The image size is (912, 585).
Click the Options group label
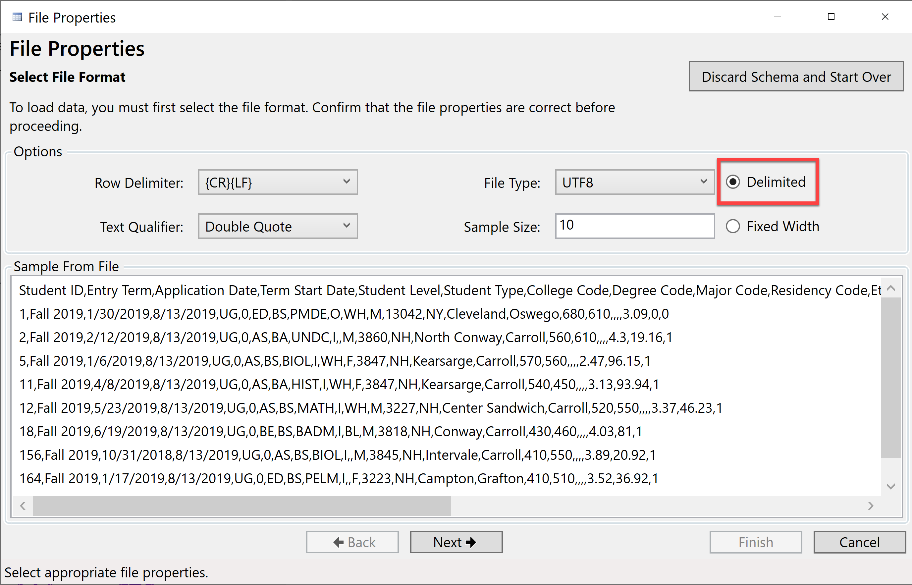38,151
